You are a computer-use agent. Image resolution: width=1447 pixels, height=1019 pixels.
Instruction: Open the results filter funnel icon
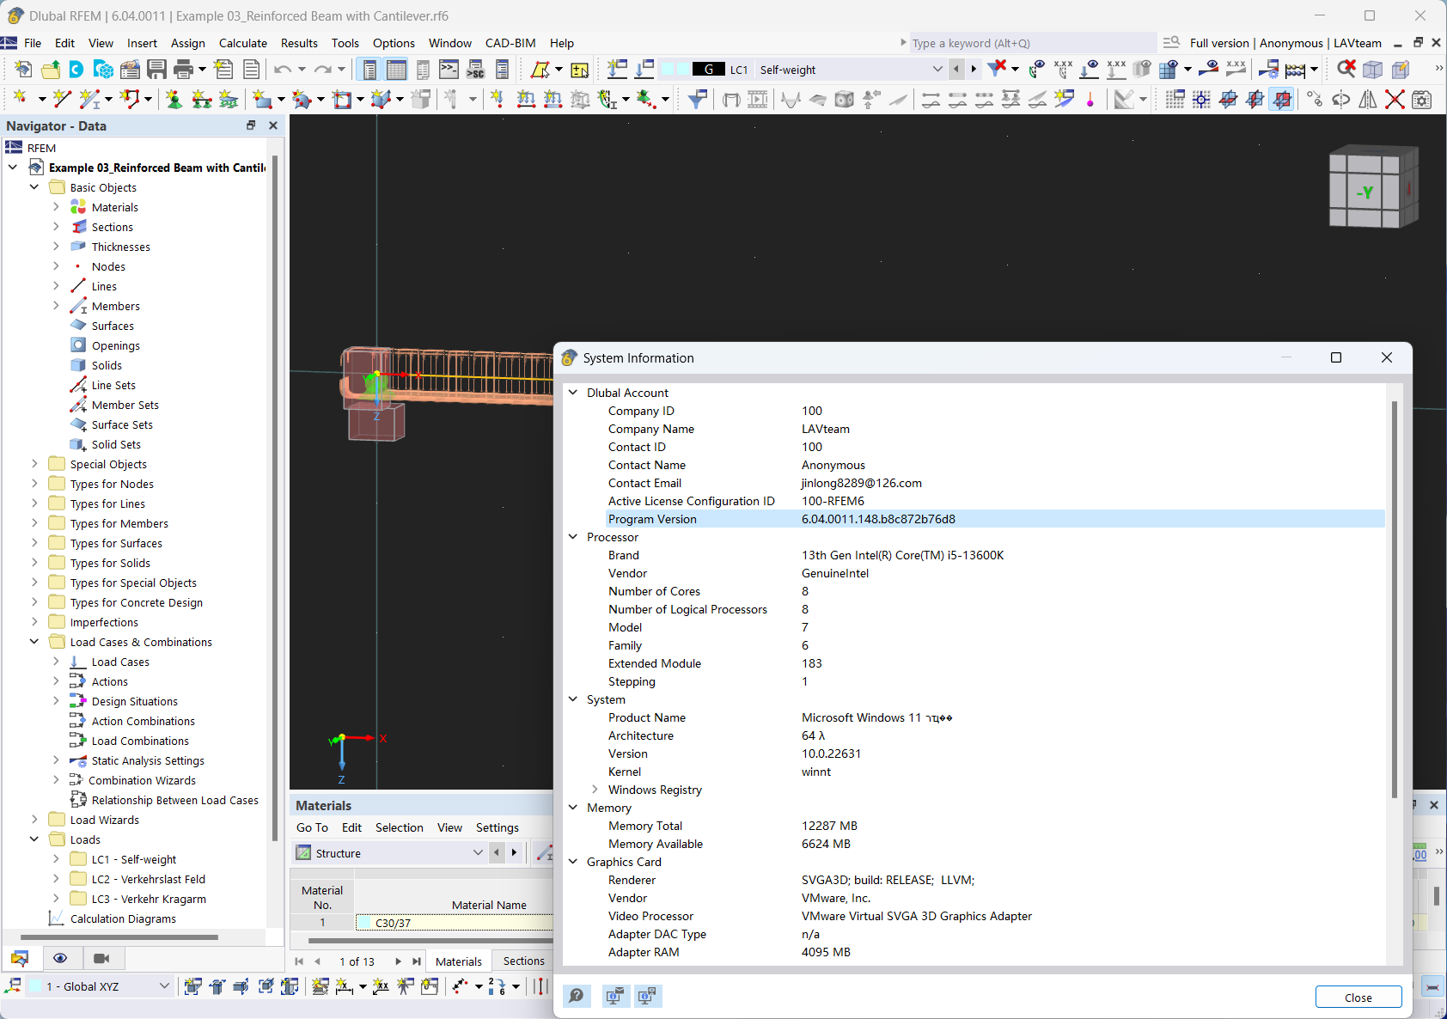[x=697, y=100]
